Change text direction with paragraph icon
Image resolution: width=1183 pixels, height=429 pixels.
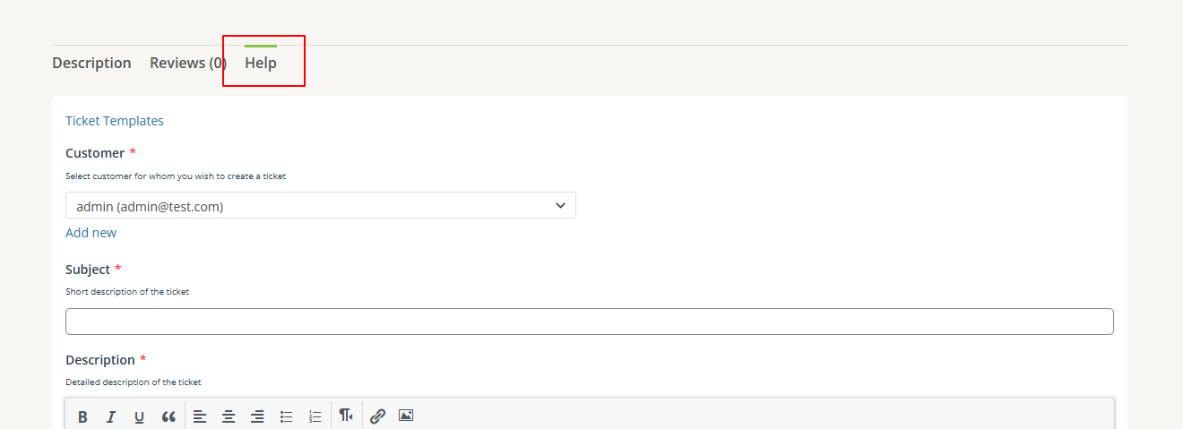(x=346, y=416)
